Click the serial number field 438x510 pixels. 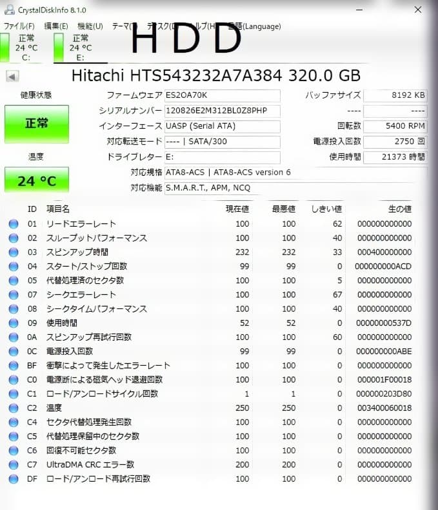223,111
